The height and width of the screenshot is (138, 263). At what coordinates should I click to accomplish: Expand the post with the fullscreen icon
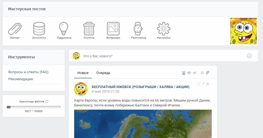pyautogui.click(x=199, y=84)
